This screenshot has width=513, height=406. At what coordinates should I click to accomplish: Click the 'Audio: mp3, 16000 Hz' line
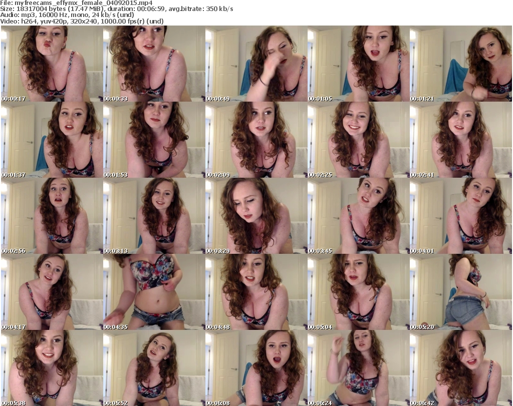coord(67,15)
